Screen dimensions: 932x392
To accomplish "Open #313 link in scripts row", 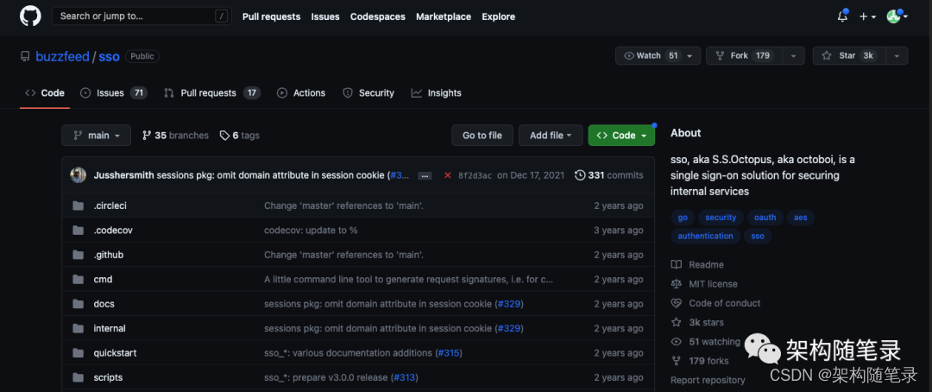I will pos(404,377).
